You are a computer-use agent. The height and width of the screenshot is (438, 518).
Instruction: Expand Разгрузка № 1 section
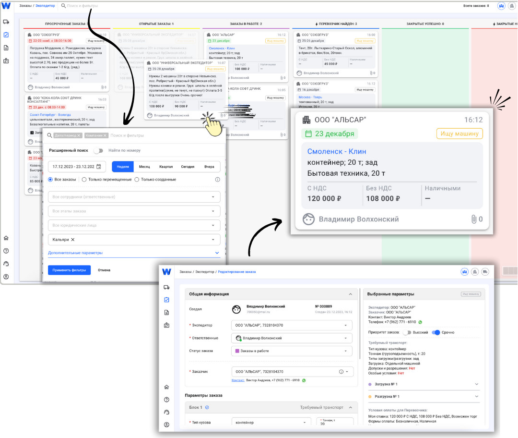pos(477,396)
